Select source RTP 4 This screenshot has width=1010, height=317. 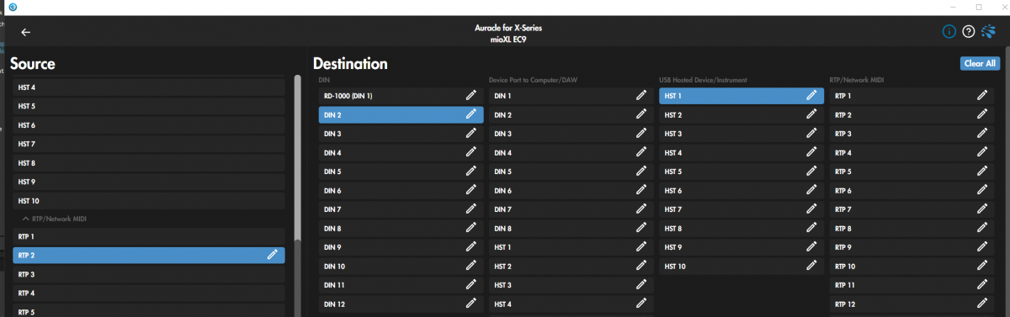(x=149, y=293)
